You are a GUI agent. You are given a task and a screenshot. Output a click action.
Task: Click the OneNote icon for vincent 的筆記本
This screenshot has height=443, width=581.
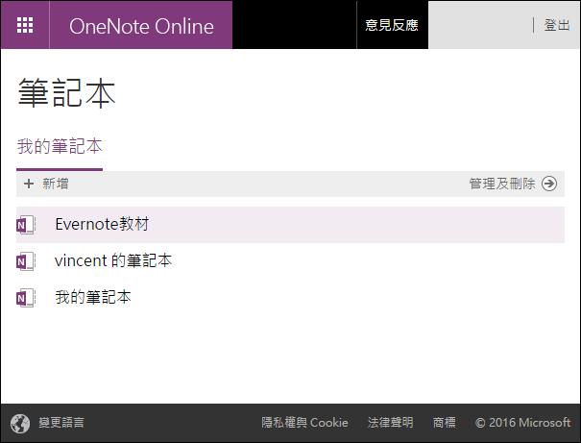[x=26, y=261]
